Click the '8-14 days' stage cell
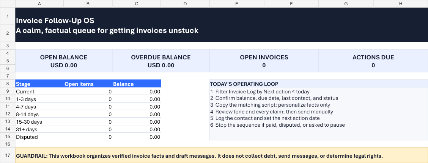The height and width of the screenshot is (163, 428). click(x=39, y=115)
